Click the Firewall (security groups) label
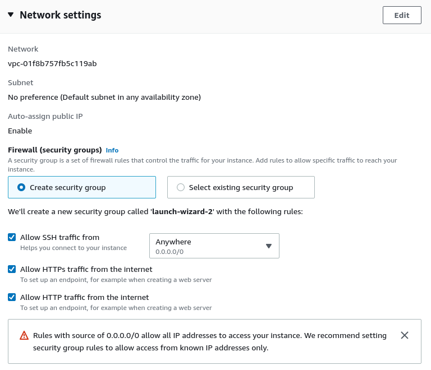The image size is (431, 370). [x=54, y=150]
